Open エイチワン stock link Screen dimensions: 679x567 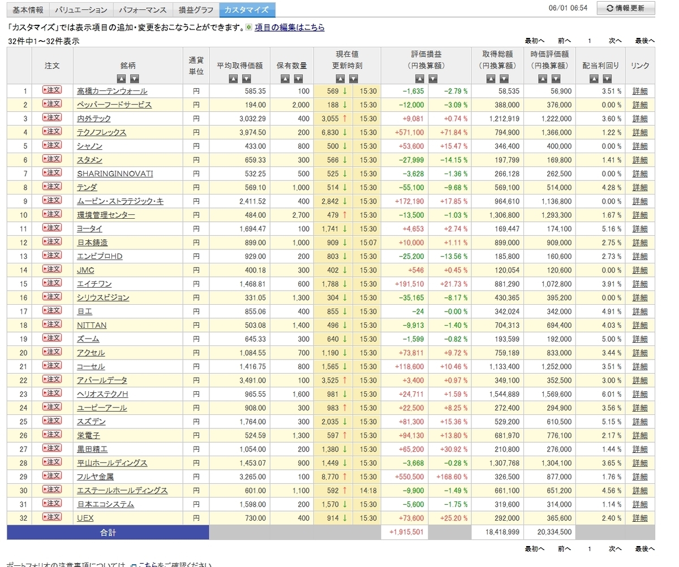[94, 284]
